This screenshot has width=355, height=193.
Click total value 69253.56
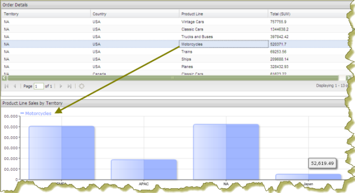(278, 52)
